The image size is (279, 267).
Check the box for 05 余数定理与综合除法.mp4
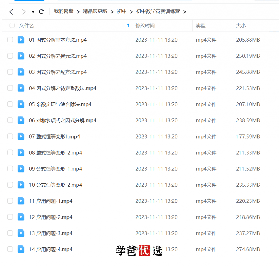coord(10,104)
